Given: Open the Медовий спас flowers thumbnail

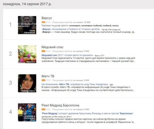Looking at the screenshot, I should point(27,54).
